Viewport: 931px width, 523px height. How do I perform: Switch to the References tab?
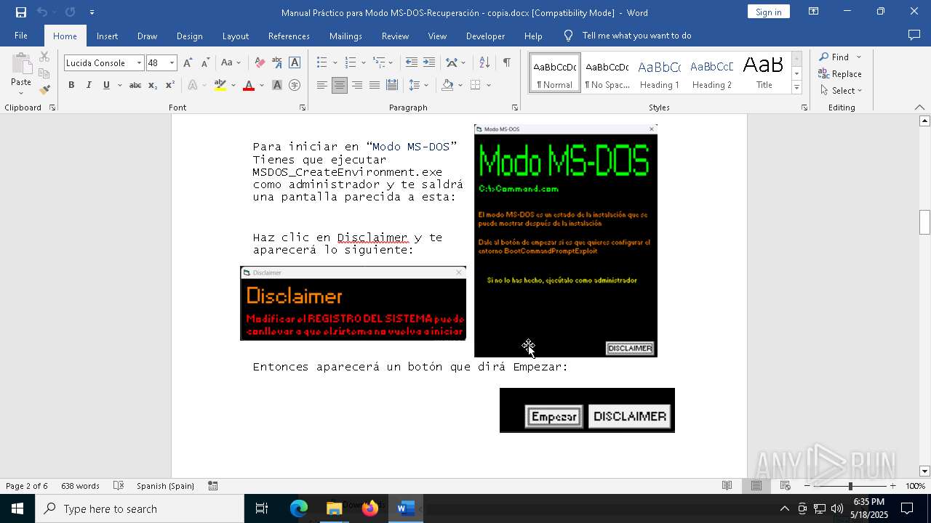(x=289, y=36)
